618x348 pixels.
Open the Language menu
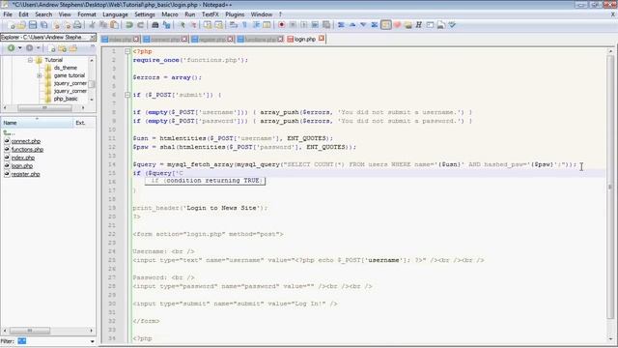click(115, 14)
